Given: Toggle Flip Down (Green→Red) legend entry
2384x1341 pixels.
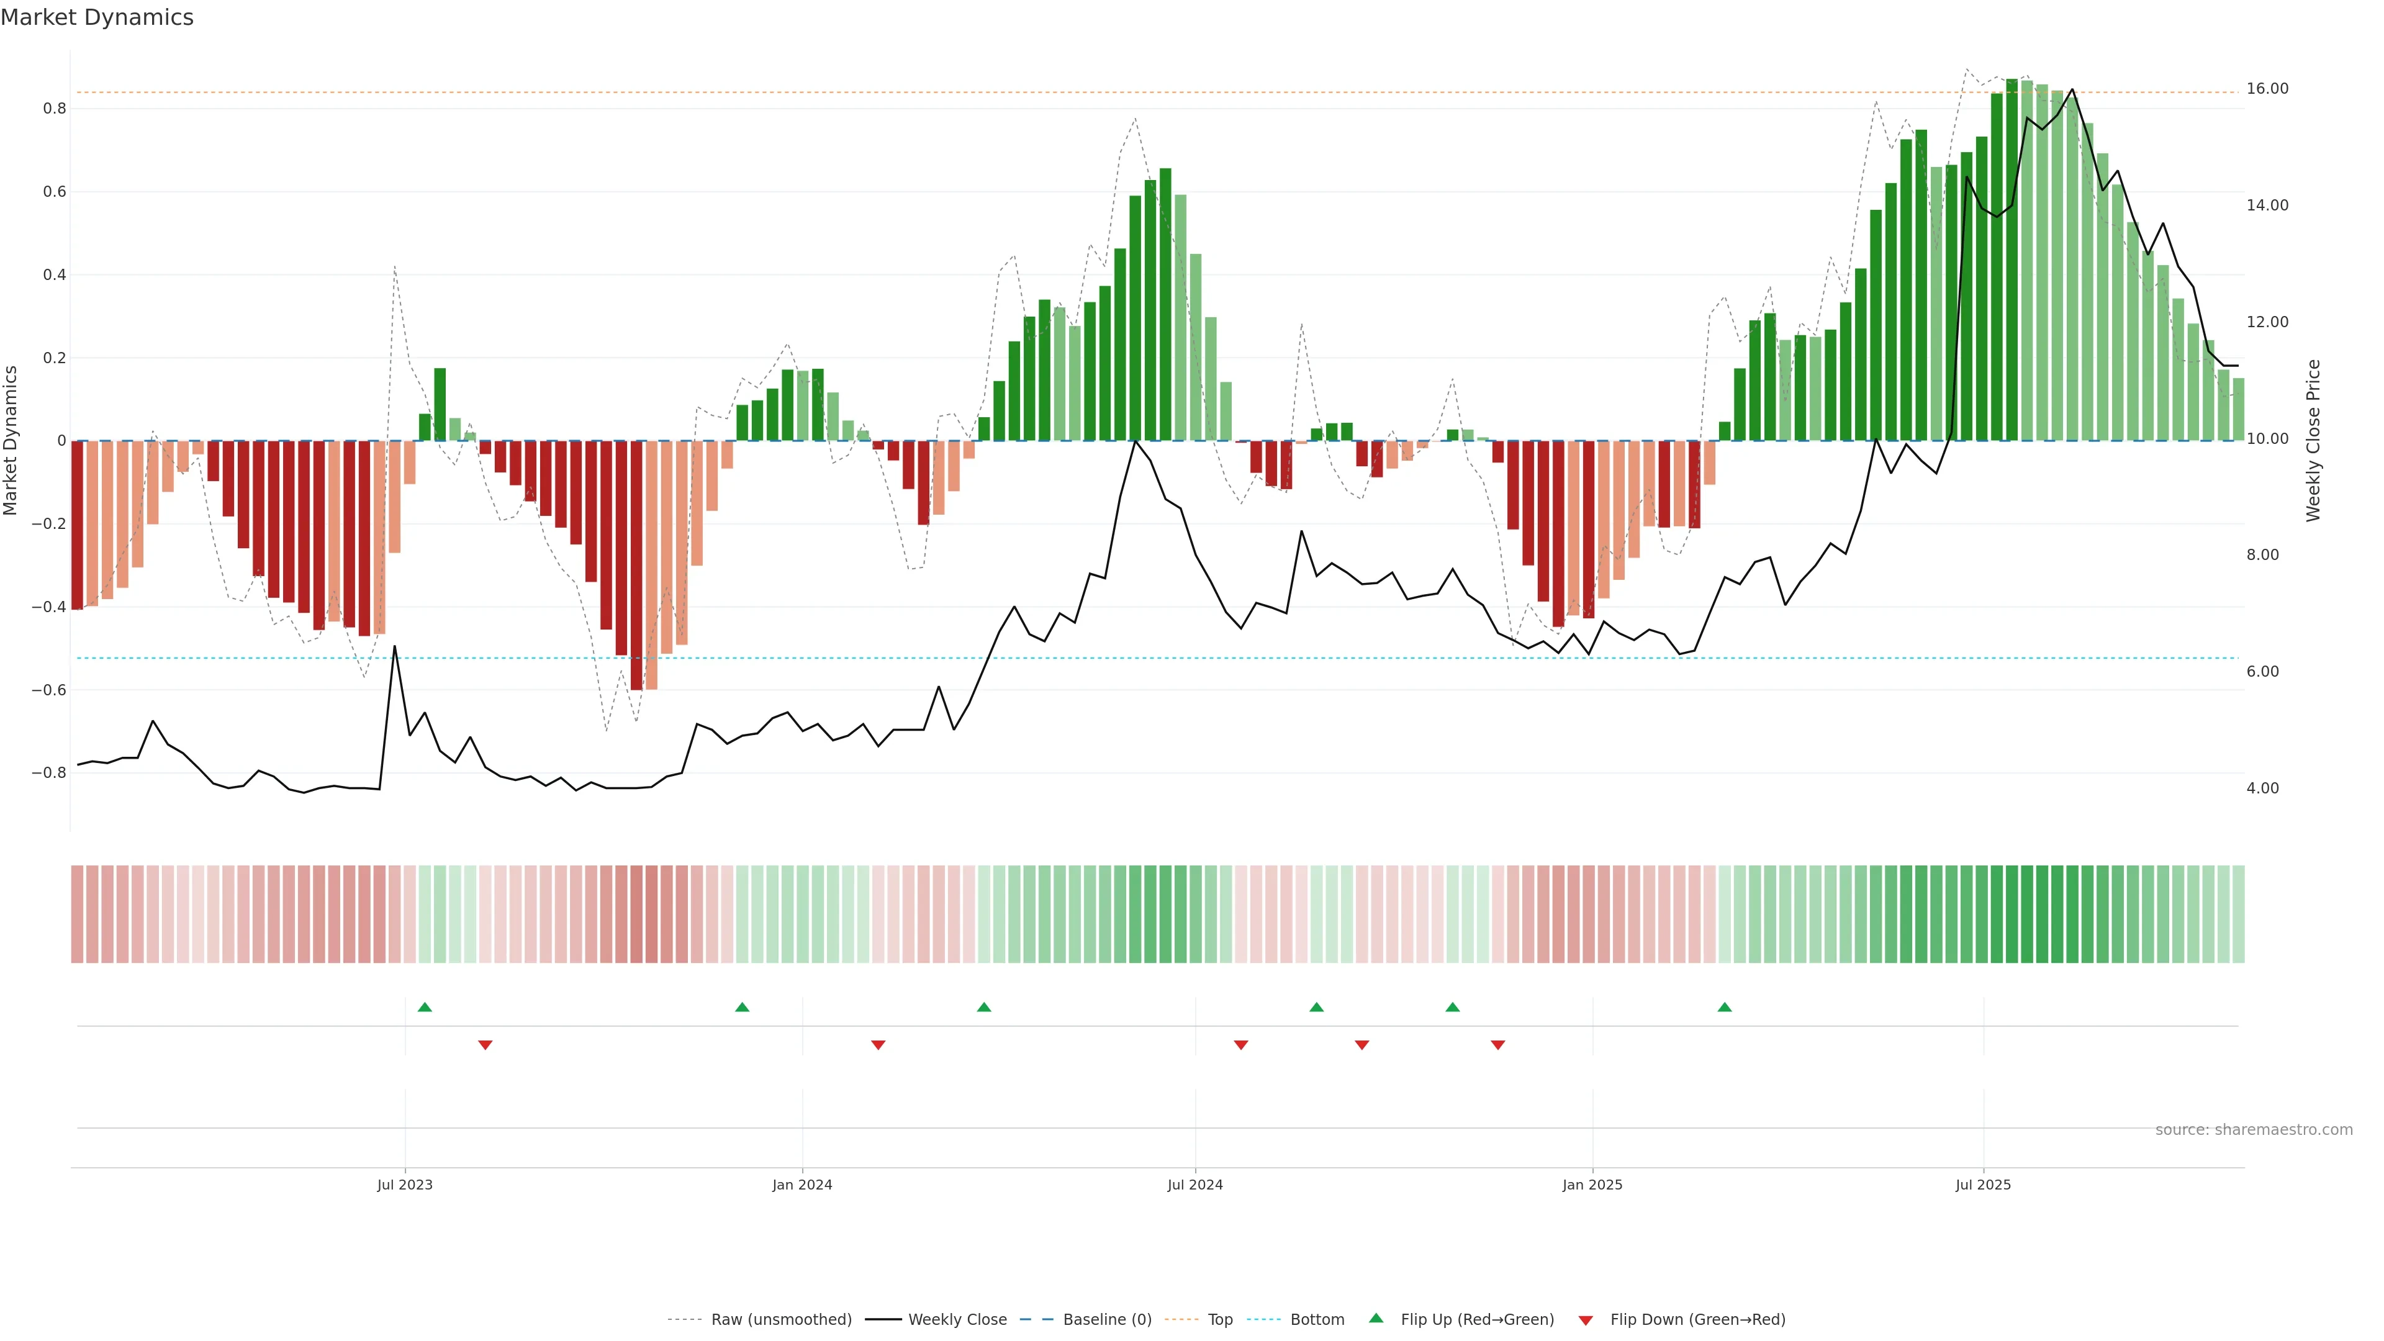Looking at the screenshot, I should 1697,1320.
